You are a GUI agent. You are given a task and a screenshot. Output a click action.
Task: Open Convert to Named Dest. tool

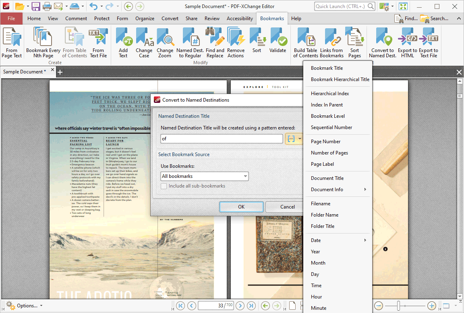pyautogui.click(x=383, y=43)
